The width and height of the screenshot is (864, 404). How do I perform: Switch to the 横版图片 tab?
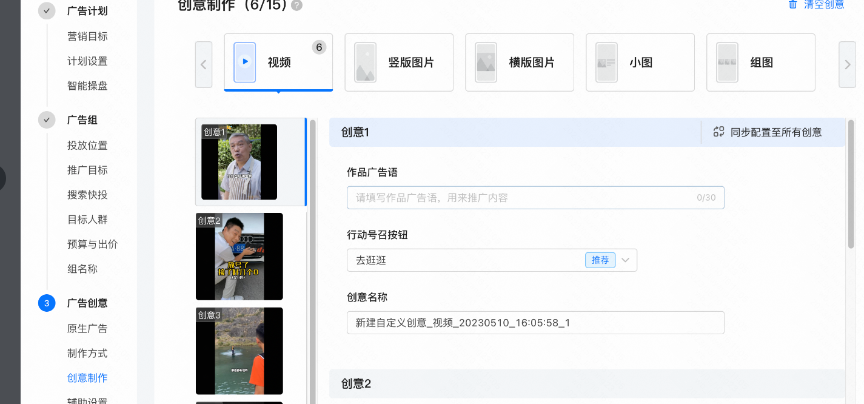click(519, 62)
